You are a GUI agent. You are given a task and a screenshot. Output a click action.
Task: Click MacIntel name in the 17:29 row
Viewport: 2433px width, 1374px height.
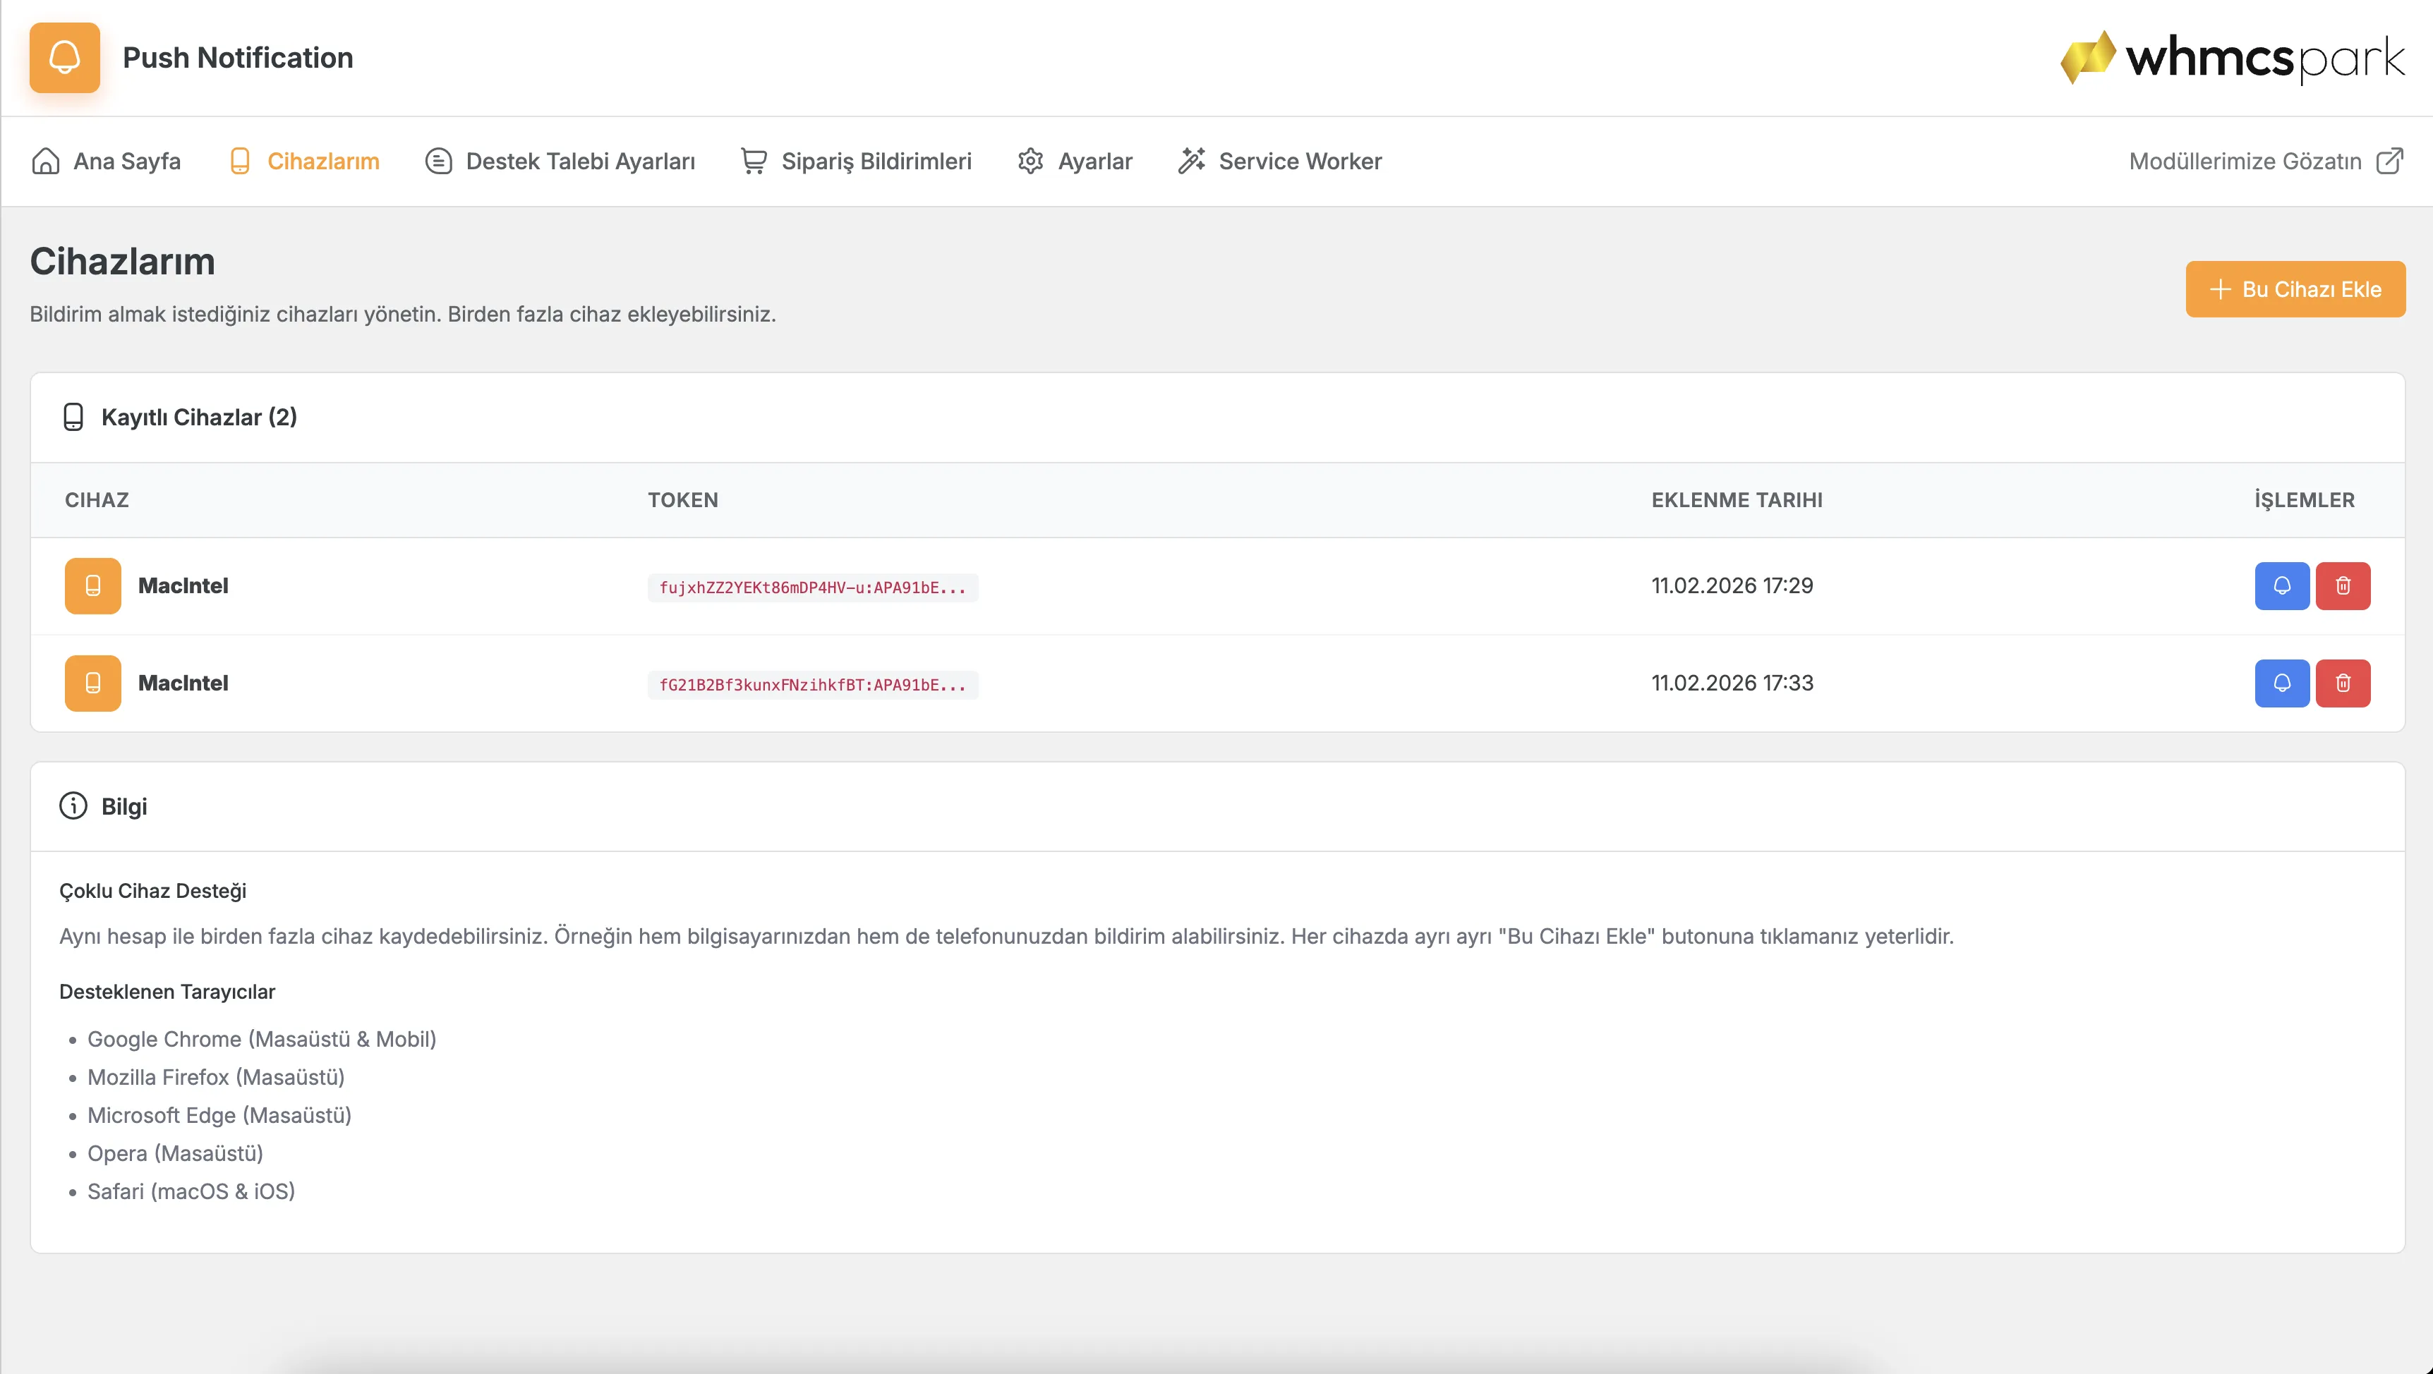(183, 585)
